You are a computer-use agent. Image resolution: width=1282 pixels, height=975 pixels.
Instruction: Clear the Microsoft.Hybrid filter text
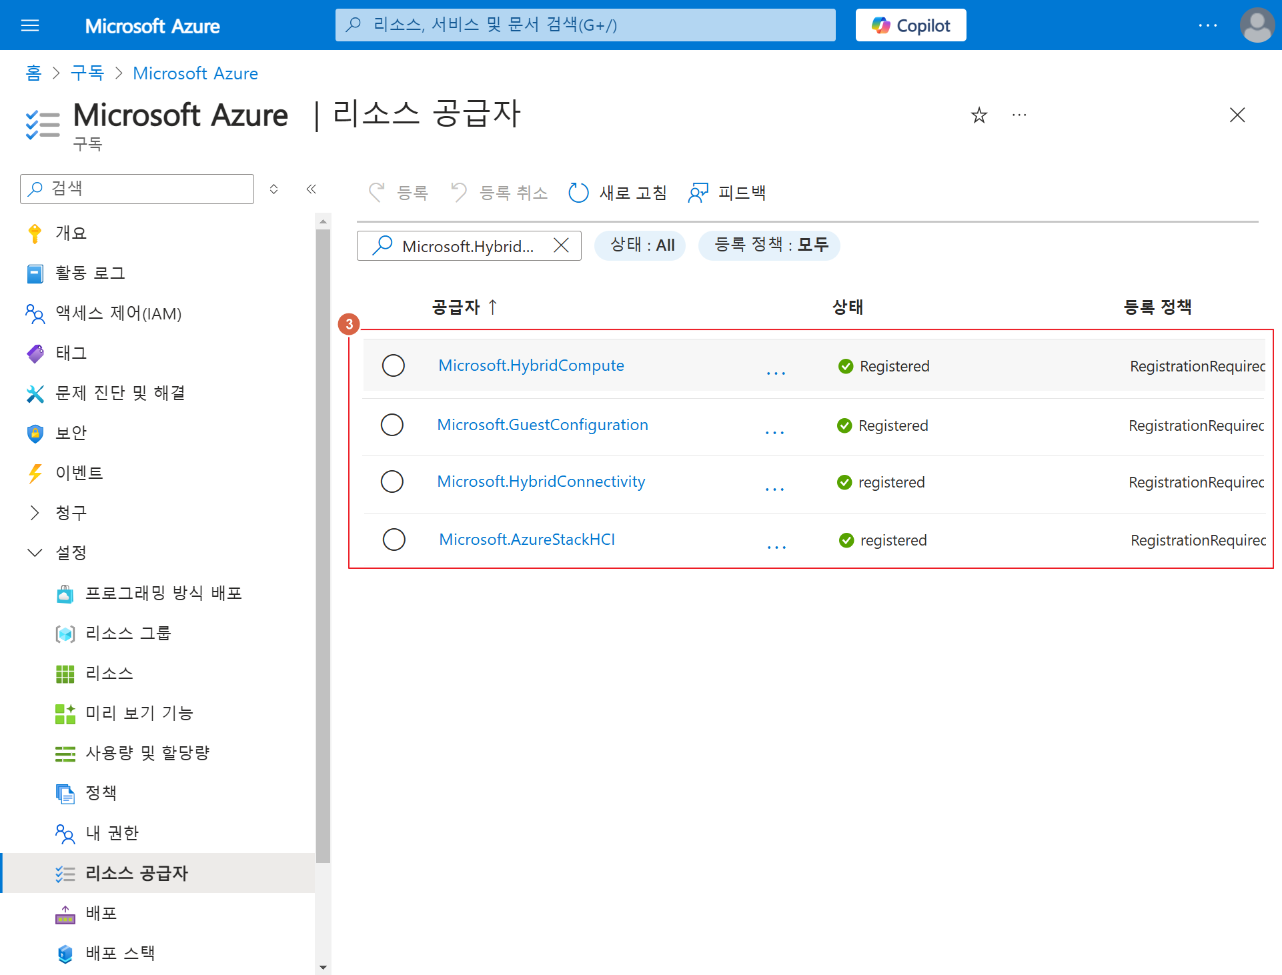(562, 245)
